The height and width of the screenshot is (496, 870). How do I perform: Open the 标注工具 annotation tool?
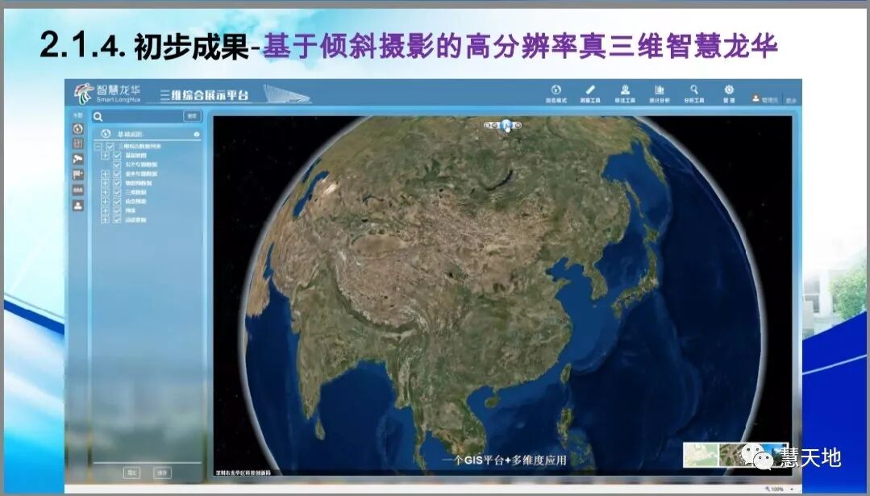click(x=625, y=94)
